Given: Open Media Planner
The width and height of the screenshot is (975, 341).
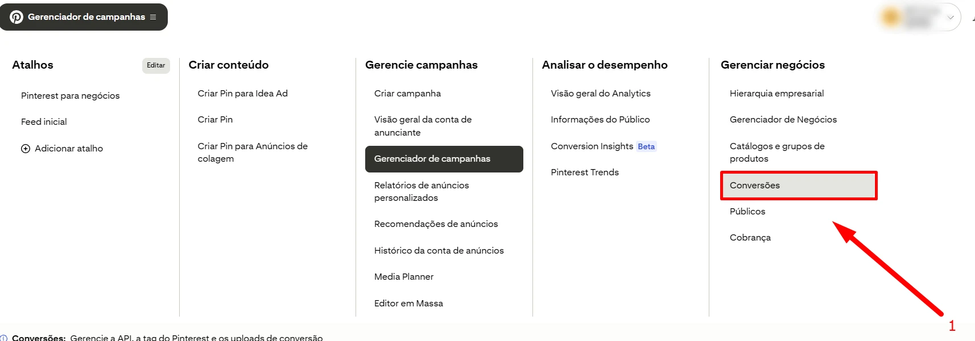Looking at the screenshot, I should [404, 277].
